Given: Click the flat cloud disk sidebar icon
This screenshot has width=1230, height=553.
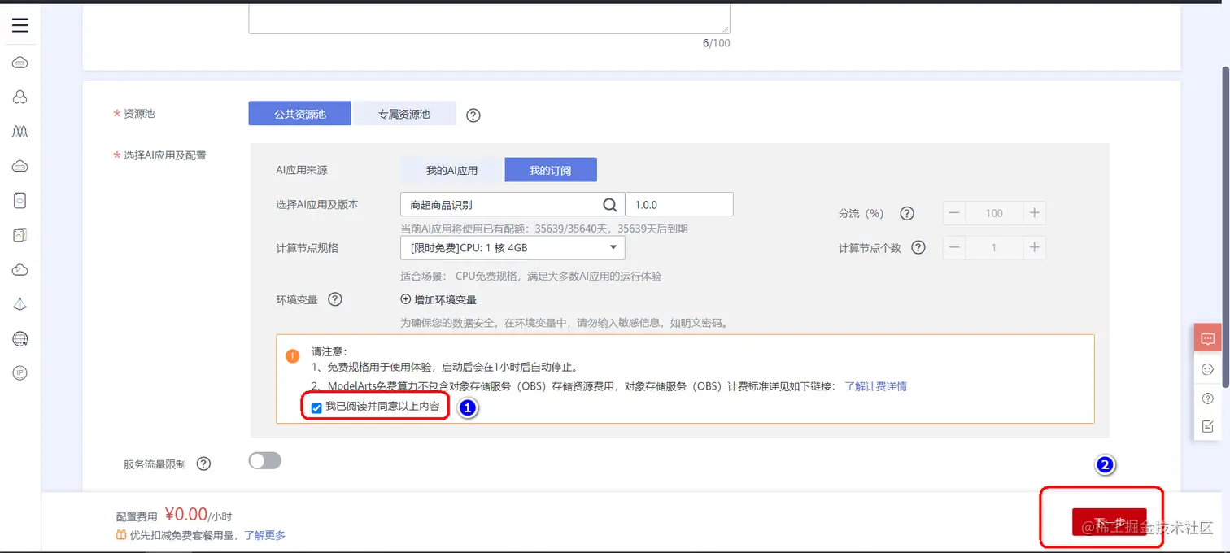Looking at the screenshot, I should coord(20,166).
